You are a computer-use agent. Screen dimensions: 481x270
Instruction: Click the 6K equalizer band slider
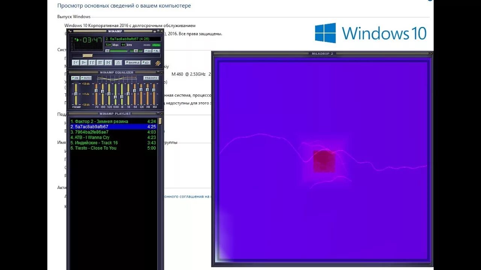(x=135, y=94)
